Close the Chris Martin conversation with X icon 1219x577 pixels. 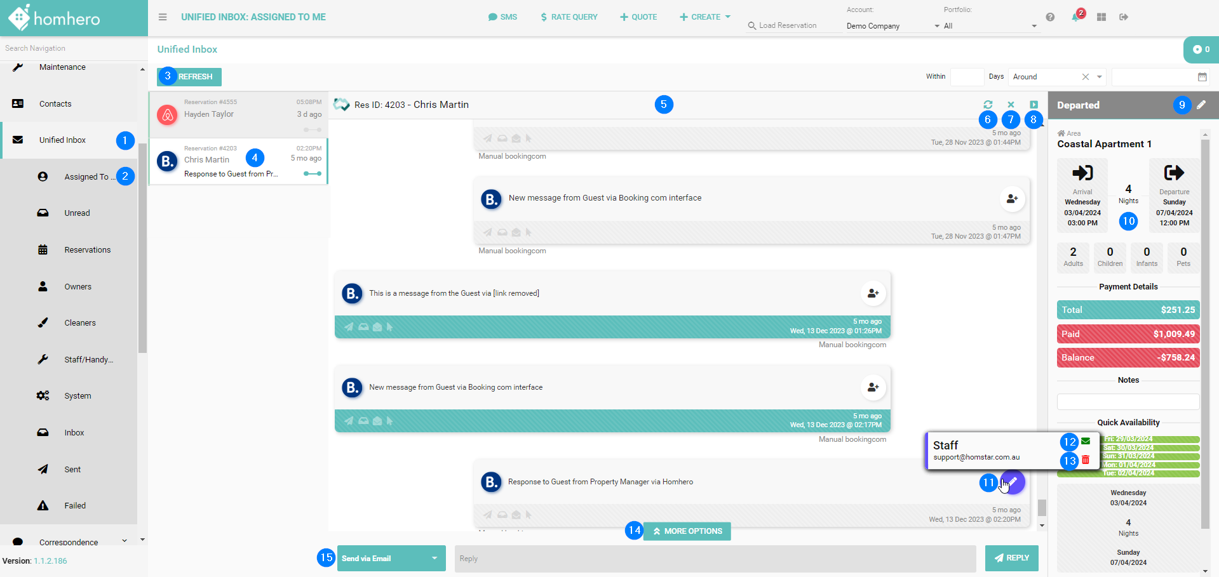tap(1011, 105)
